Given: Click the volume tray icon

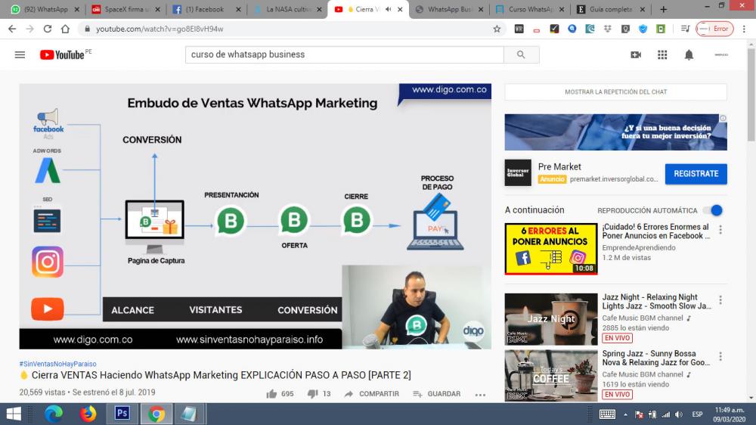Looking at the screenshot, I should (679, 414).
